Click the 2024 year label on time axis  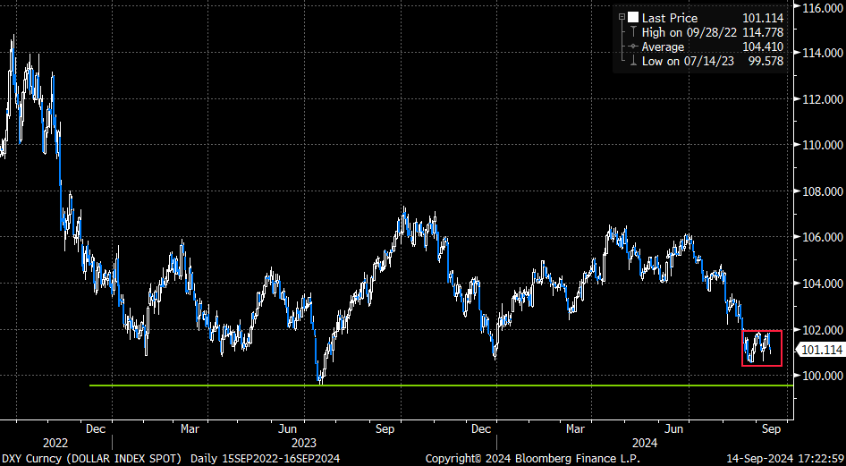644,443
